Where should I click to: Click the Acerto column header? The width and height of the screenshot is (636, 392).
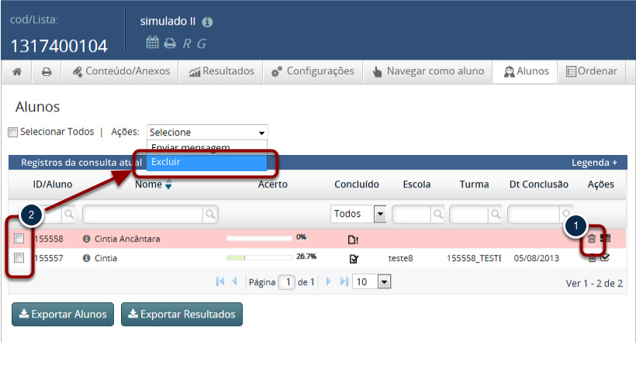click(x=272, y=184)
